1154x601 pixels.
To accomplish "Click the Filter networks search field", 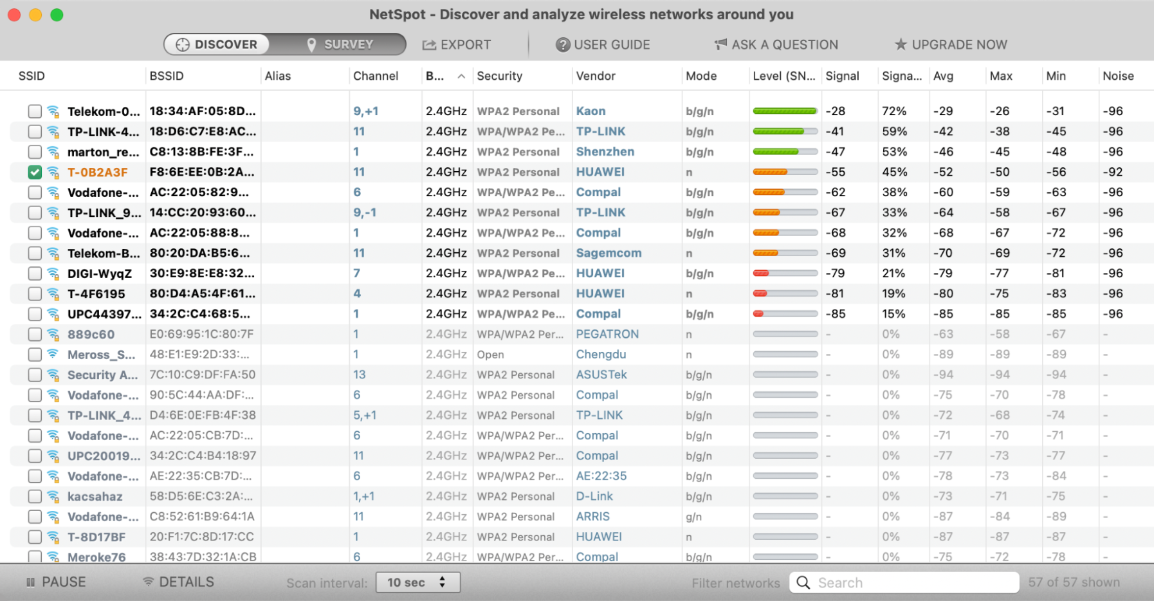I will click(904, 582).
